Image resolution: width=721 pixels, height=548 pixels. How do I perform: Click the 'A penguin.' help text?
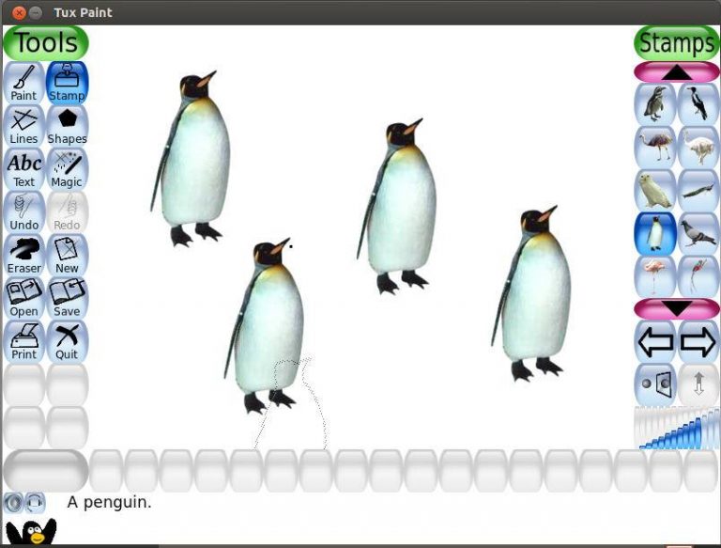pyautogui.click(x=109, y=502)
